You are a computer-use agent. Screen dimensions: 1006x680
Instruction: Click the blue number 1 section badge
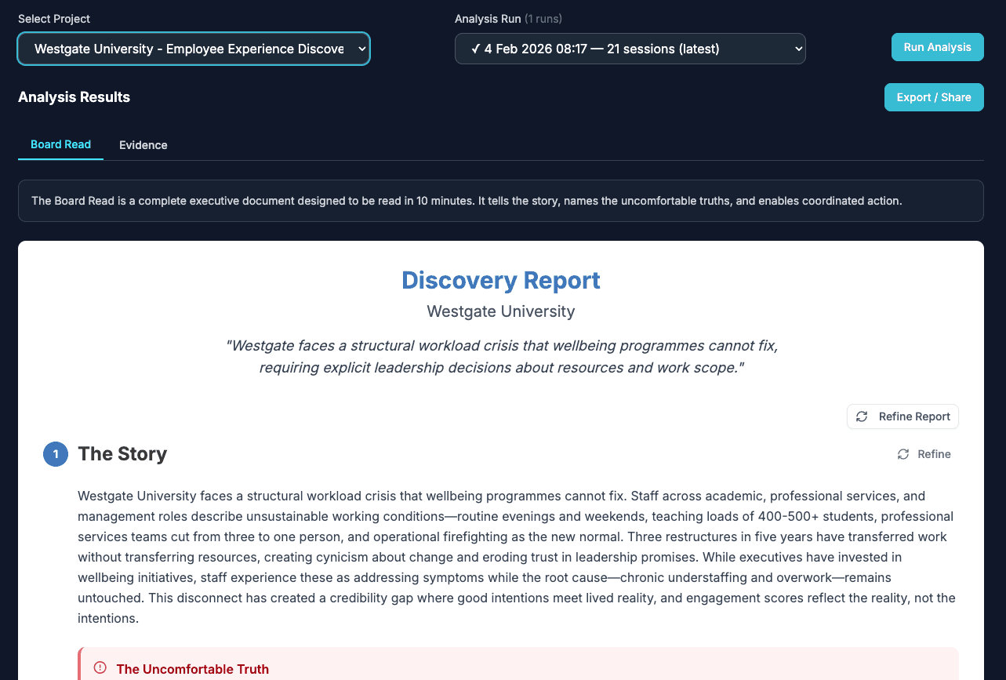click(56, 454)
